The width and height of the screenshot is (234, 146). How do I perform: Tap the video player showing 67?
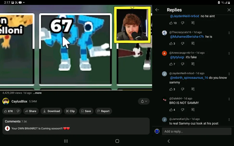pyautogui.click(x=76, y=47)
